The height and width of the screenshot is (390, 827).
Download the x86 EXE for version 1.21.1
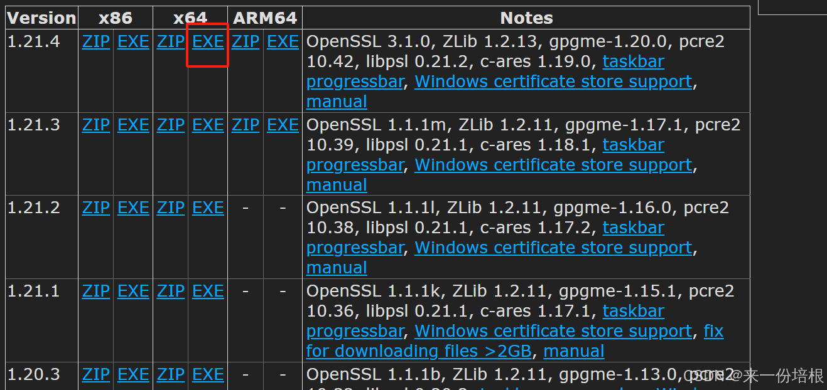[x=133, y=292]
